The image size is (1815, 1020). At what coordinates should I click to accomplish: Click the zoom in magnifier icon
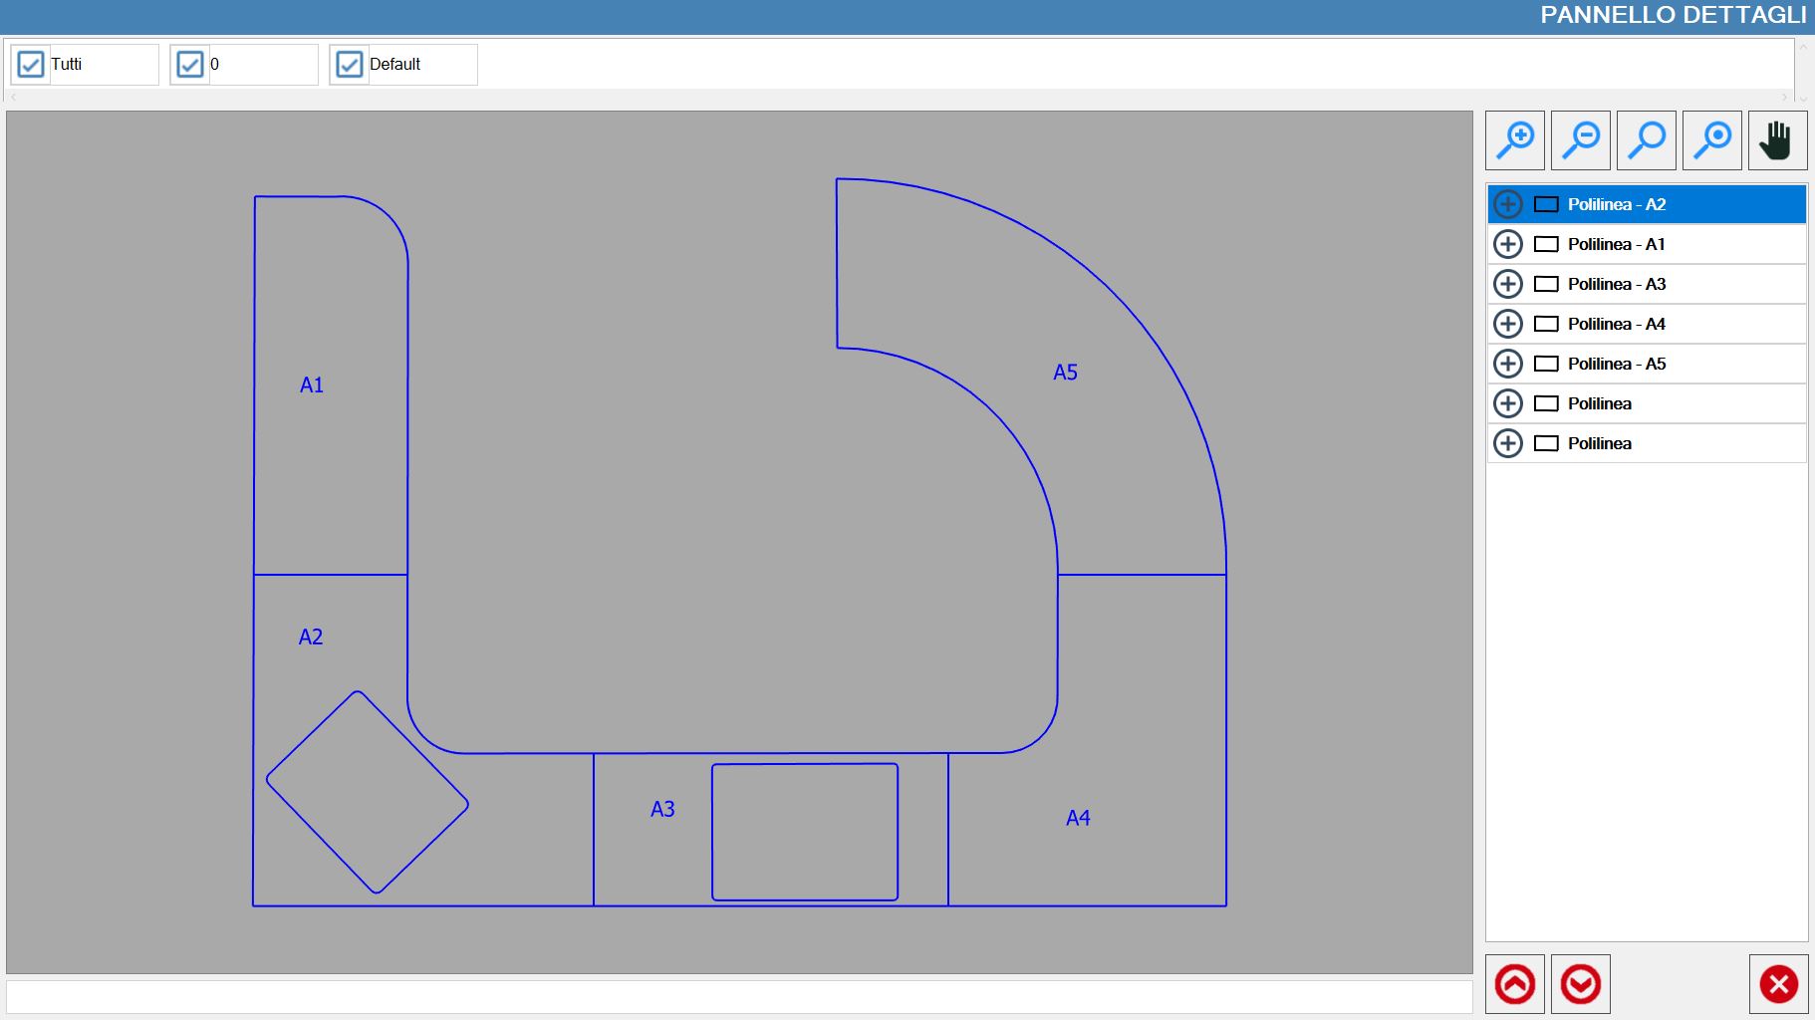coord(1515,140)
